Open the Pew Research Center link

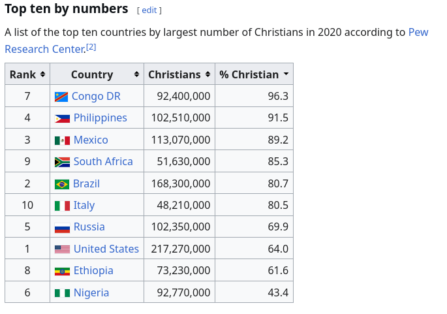217,40
